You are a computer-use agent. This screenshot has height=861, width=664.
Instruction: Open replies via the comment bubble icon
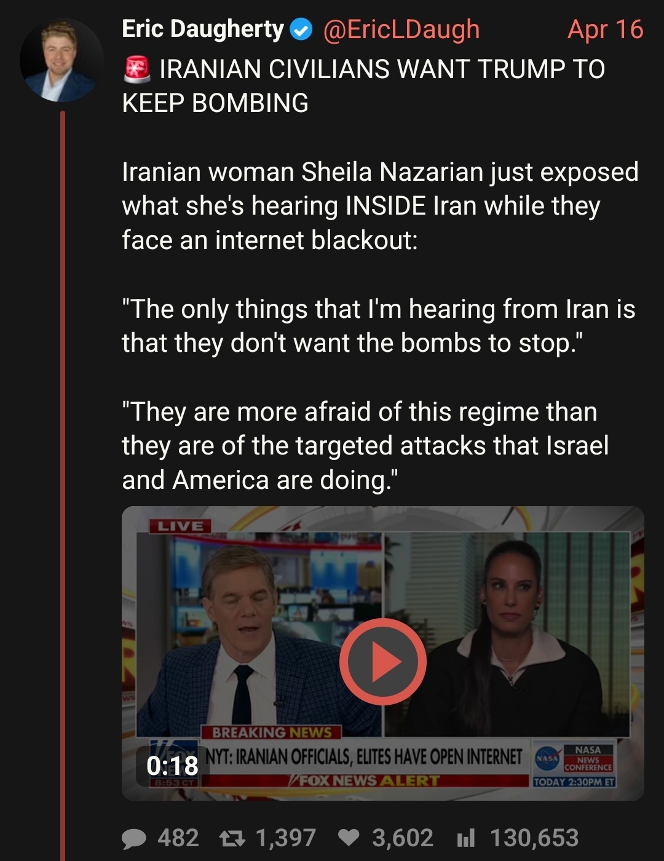134,839
